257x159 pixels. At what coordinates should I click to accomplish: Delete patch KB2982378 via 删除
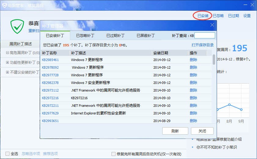[193, 82]
